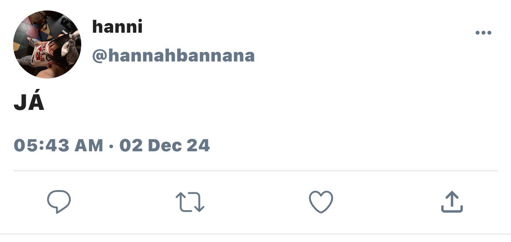Share the tweet via the upload arrow icon
The height and width of the screenshot is (242, 511).
click(x=452, y=201)
